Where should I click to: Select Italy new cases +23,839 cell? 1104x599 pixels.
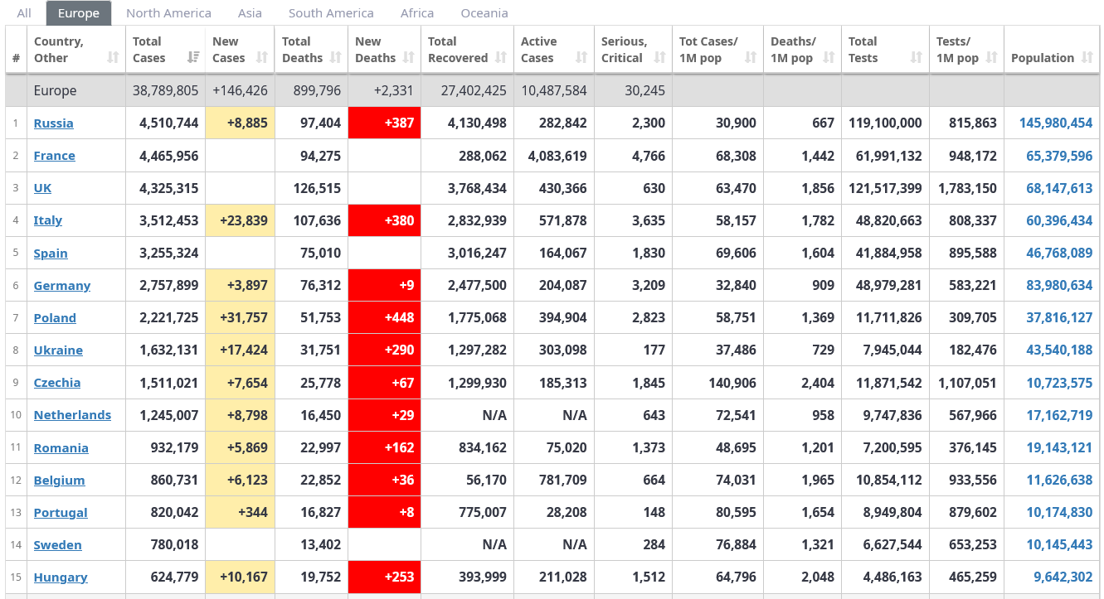pyautogui.click(x=241, y=220)
